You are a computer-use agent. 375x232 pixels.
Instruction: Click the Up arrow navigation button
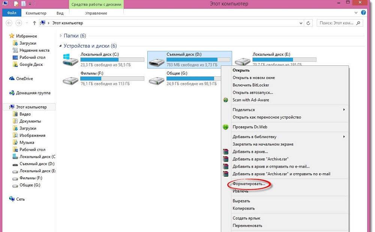click(34, 23)
